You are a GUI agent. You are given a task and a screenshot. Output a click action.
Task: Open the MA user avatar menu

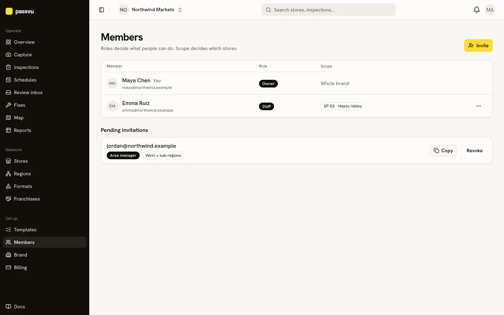tap(490, 10)
